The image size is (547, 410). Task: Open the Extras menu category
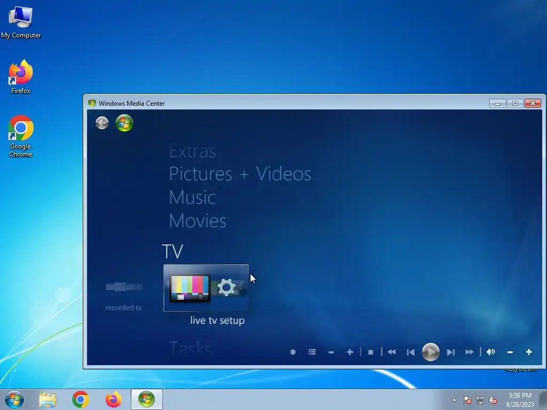point(192,152)
